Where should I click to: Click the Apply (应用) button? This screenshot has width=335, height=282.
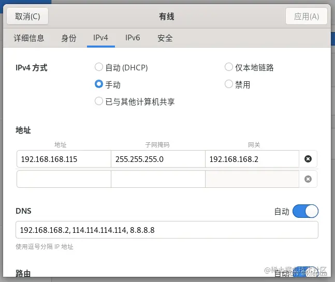pyautogui.click(x=306, y=17)
